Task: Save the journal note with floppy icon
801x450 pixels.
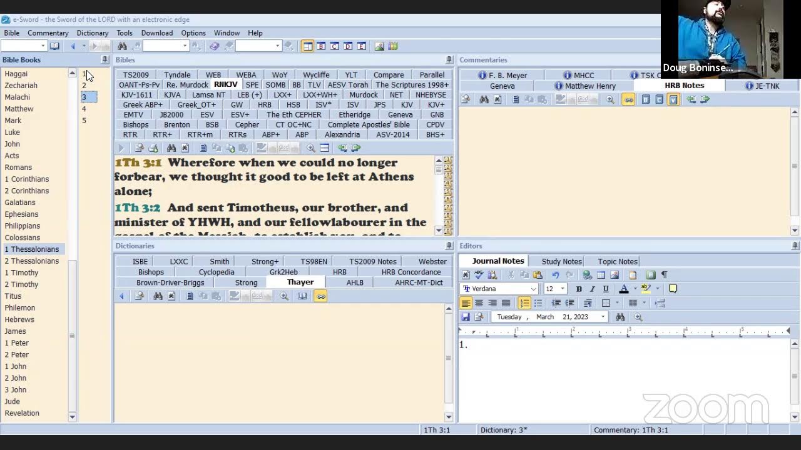Action: point(466,317)
